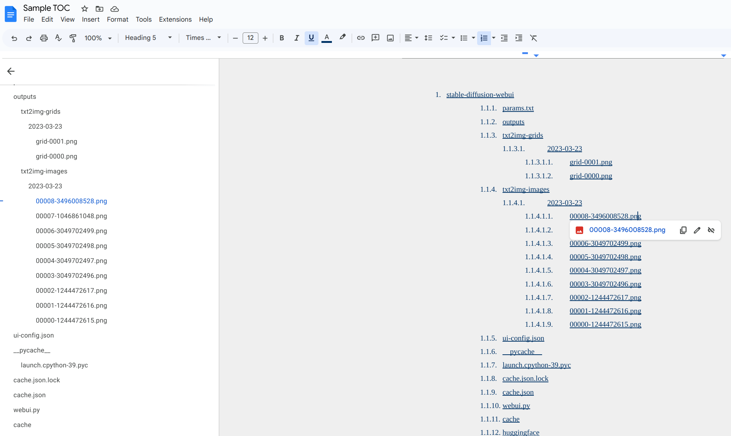Viewport: 731px width, 436px height.
Task: Click the spelling and grammar check icon
Action: click(x=58, y=38)
